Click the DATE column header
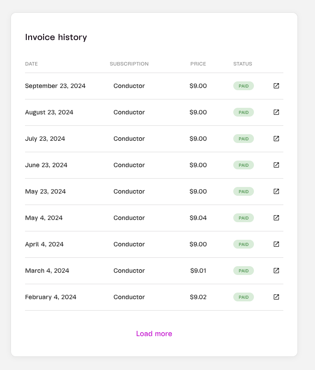Viewport: 315px width, 370px height. click(x=32, y=64)
